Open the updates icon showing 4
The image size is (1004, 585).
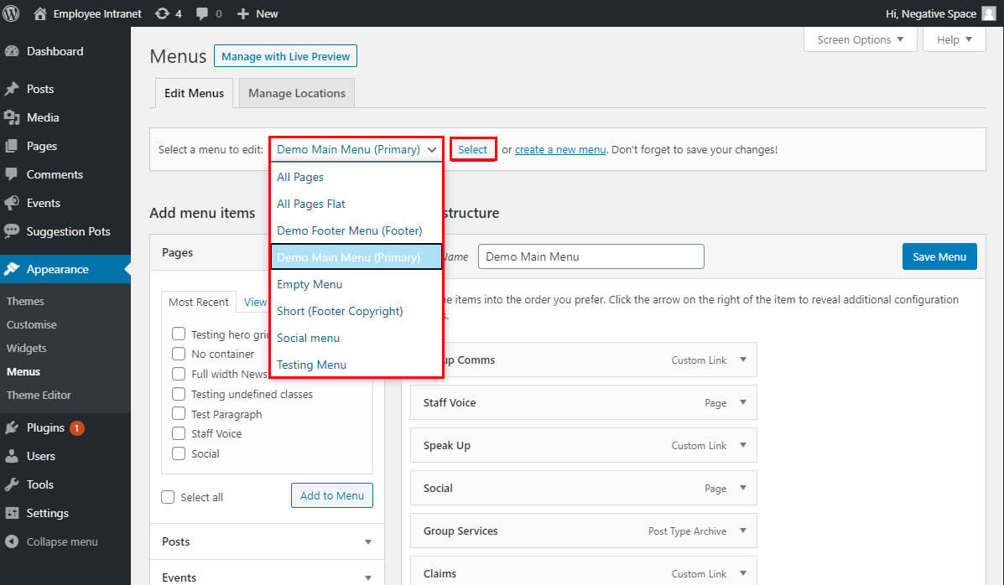(x=162, y=13)
